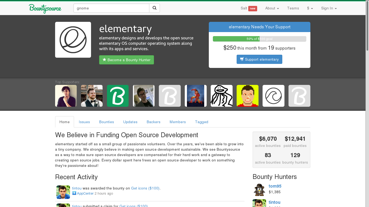Click tintou's avatar in Recent Activity

(63, 192)
